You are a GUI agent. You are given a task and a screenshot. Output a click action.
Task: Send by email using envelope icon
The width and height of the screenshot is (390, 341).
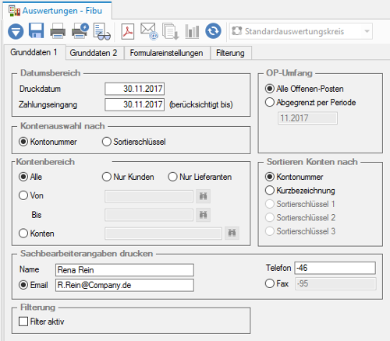pyautogui.click(x=149, y=31)
